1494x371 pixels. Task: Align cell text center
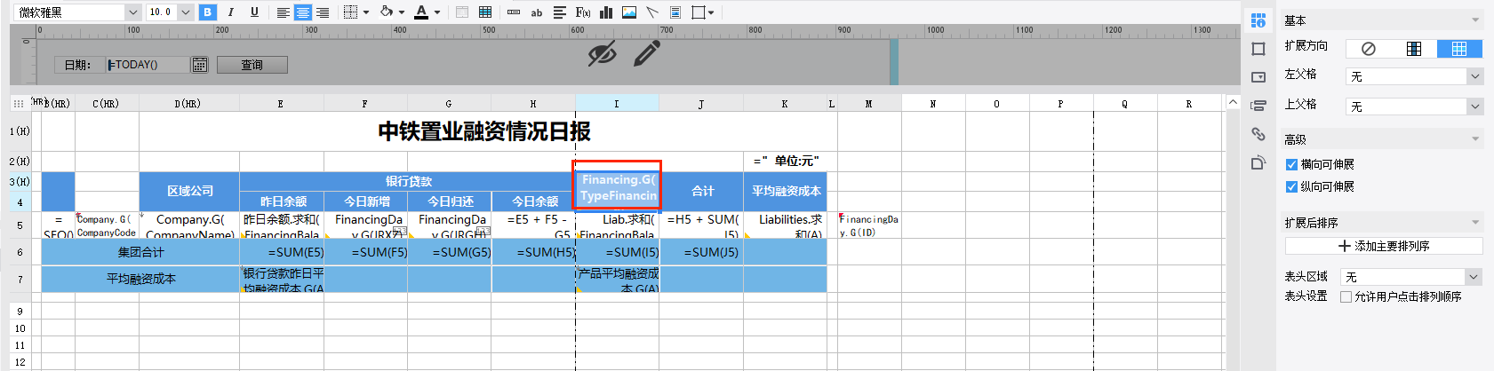pos(302,12)
